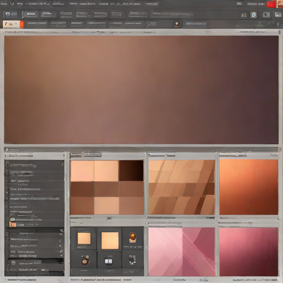Click the wide search field in the top toolbar
The width and height of the screenshot is (283, 283).
[x=172, y=14]
